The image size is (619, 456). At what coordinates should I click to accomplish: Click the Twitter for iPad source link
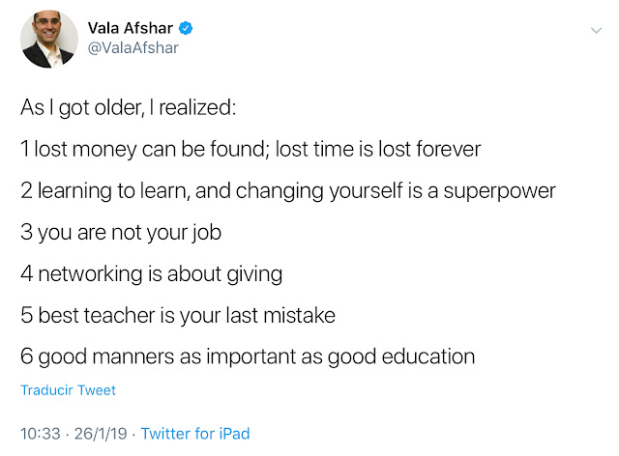(195, 434)
